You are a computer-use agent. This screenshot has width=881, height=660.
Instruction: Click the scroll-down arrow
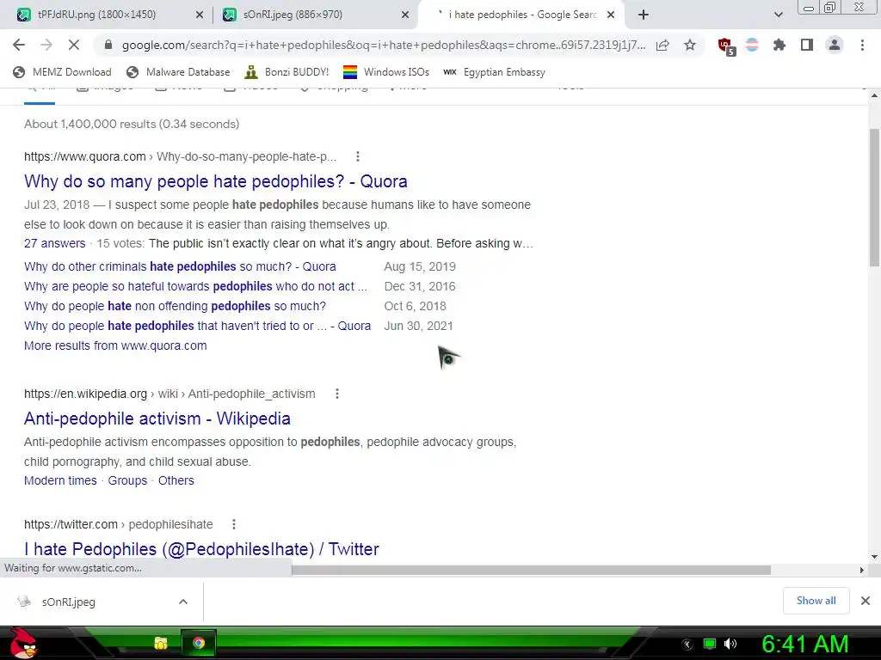(x=874, y=557)
